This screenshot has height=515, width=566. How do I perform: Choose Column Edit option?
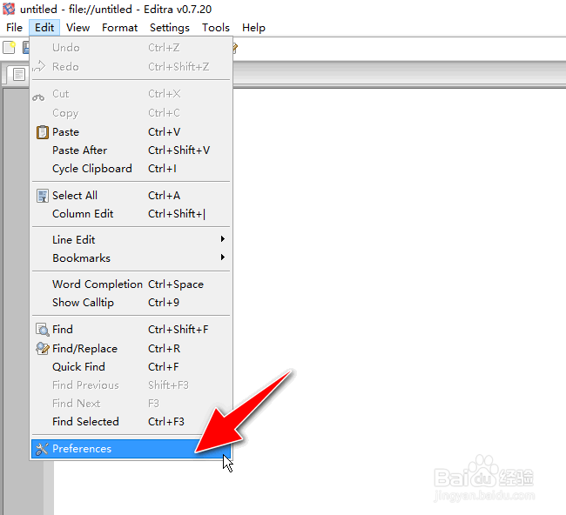pos(131,214)
